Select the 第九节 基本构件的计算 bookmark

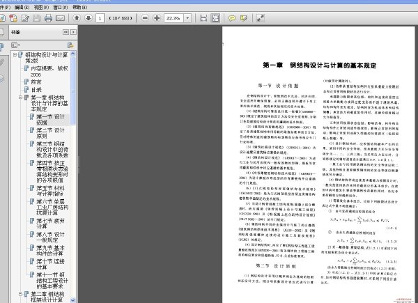point(51,251)
